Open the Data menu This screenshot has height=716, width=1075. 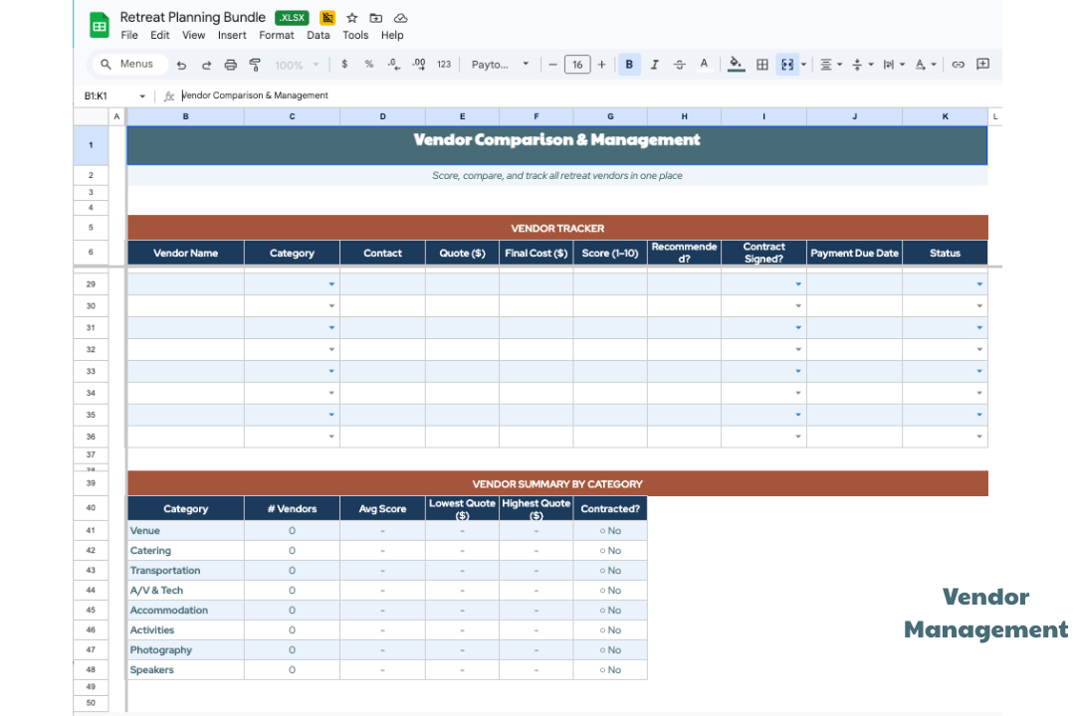click(x=319, y=35)
